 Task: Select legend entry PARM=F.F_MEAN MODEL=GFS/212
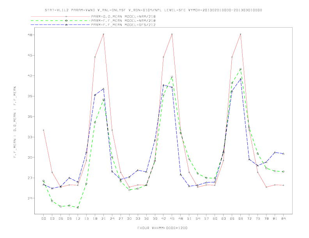123,25
